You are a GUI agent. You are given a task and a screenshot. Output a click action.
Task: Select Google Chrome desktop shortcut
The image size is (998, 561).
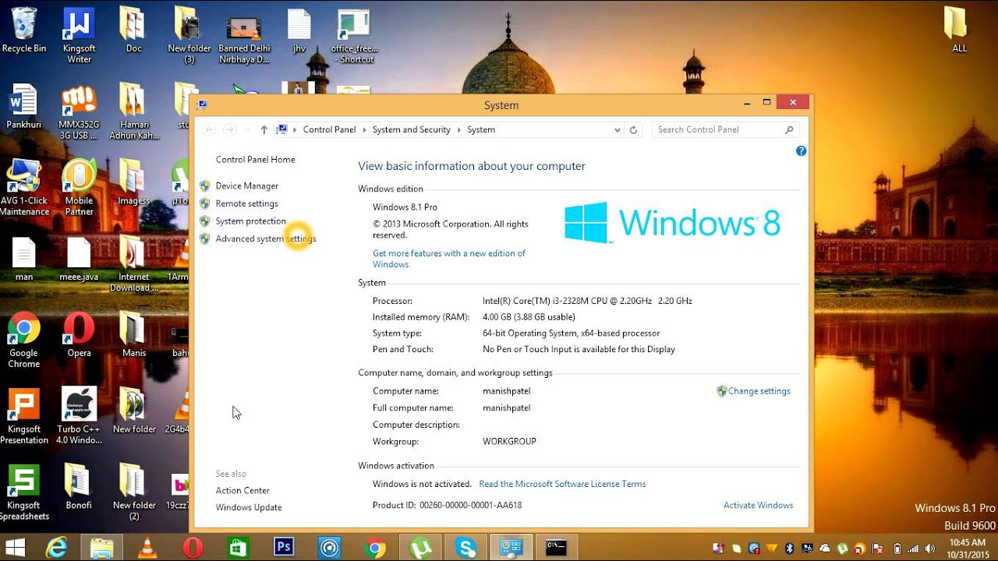click(x=23, y=340)
